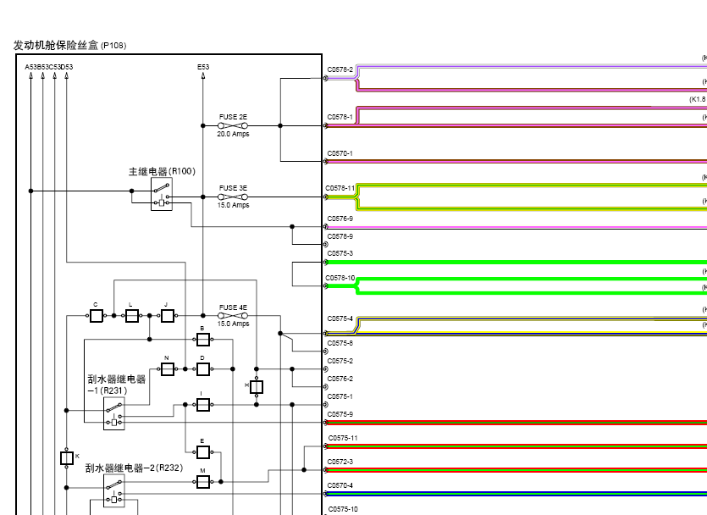
Task: Click the FUSE 2E fuse symbol
Action: (x=233, y=126)
